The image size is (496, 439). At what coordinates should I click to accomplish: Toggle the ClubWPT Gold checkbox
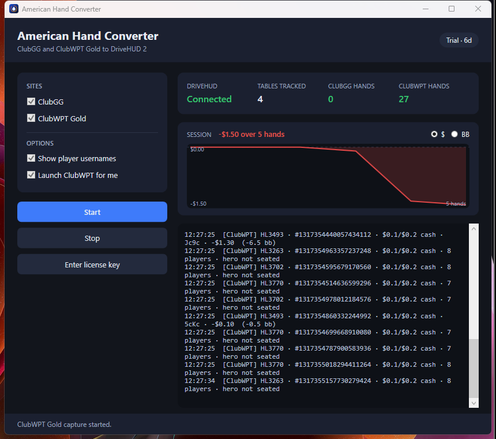pos(31,118)
